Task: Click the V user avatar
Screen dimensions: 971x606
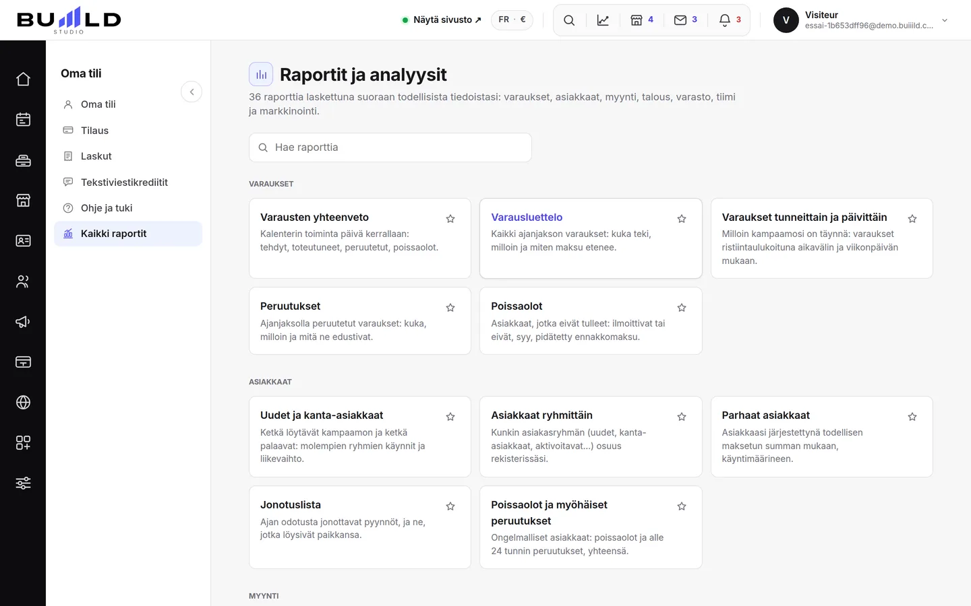Action: point(786,20)
